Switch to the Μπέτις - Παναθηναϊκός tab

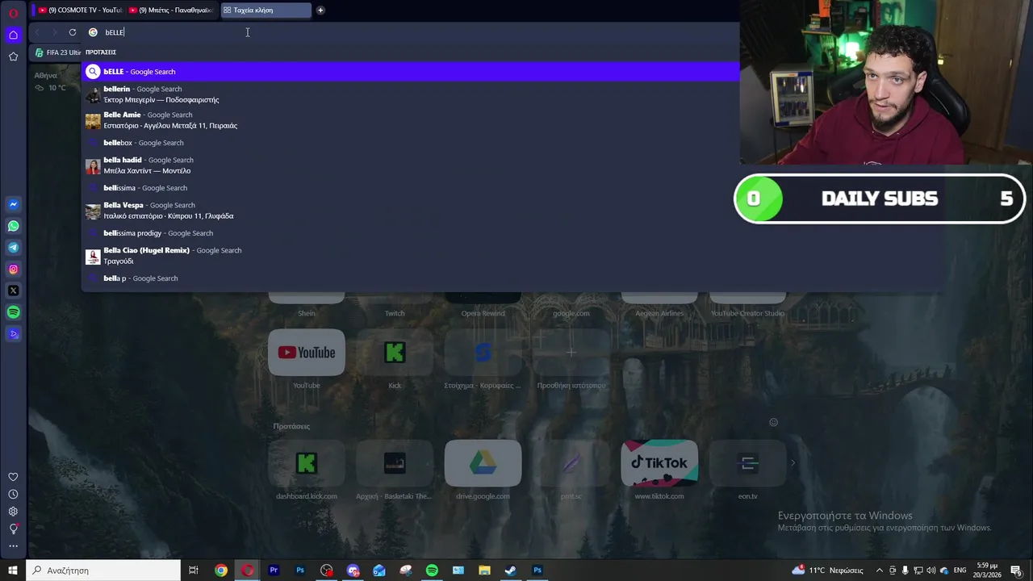pos(171,10)
